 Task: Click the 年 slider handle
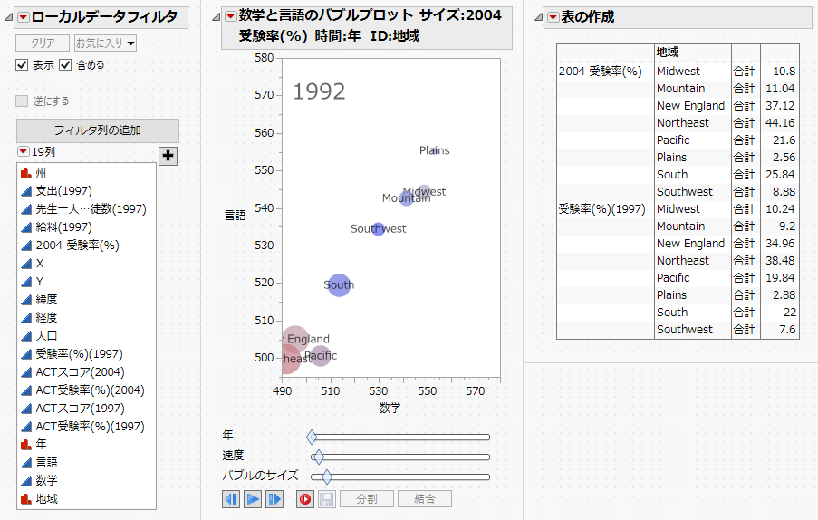pyautogui.click(x=312, y=437)
